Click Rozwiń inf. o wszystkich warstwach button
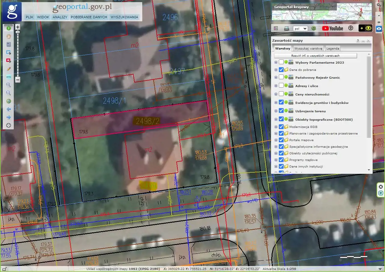 pos(315,56)
